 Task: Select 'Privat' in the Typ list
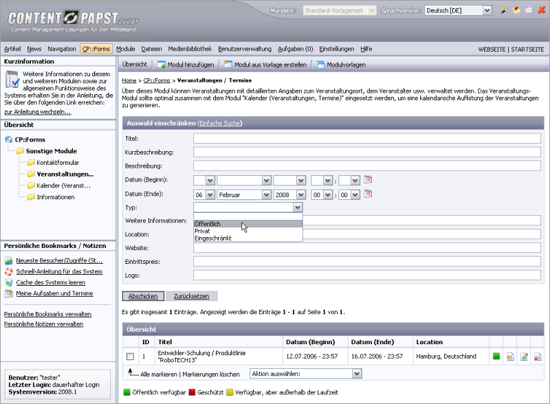point(248,231)
